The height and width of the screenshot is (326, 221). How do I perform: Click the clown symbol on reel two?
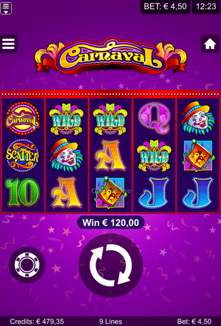click(66, 155)
